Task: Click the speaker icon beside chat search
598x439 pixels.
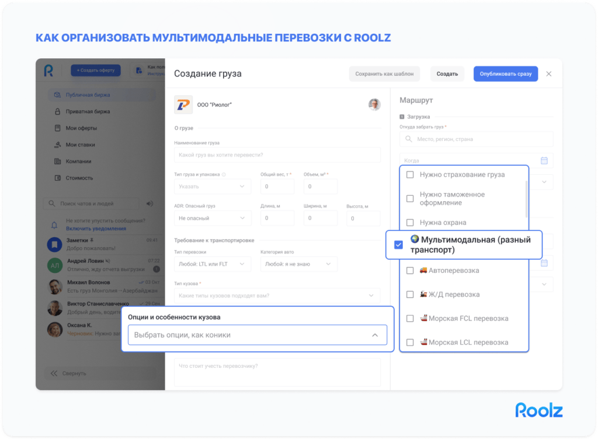Action: (150, 203)
